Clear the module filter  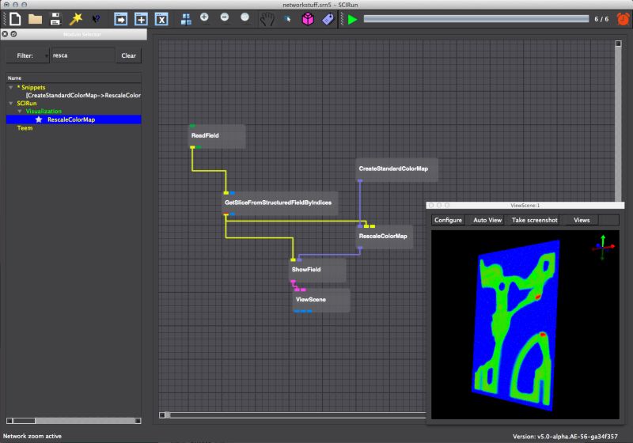128,55
